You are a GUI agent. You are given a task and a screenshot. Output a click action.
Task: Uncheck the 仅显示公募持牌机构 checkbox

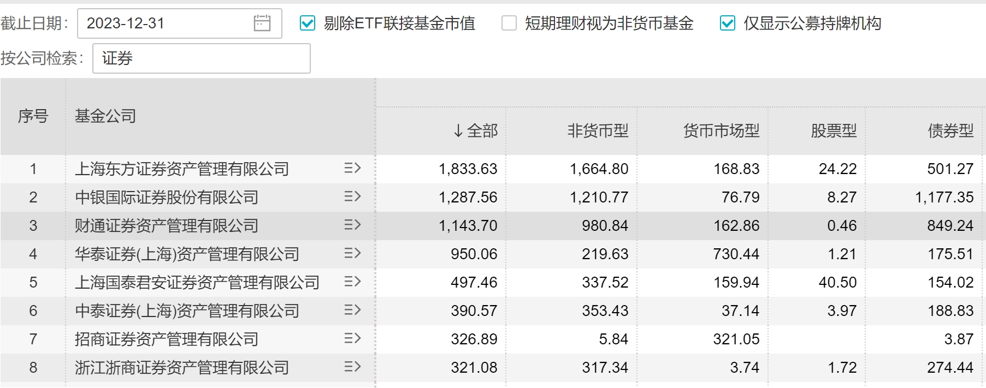click(728, 23)
